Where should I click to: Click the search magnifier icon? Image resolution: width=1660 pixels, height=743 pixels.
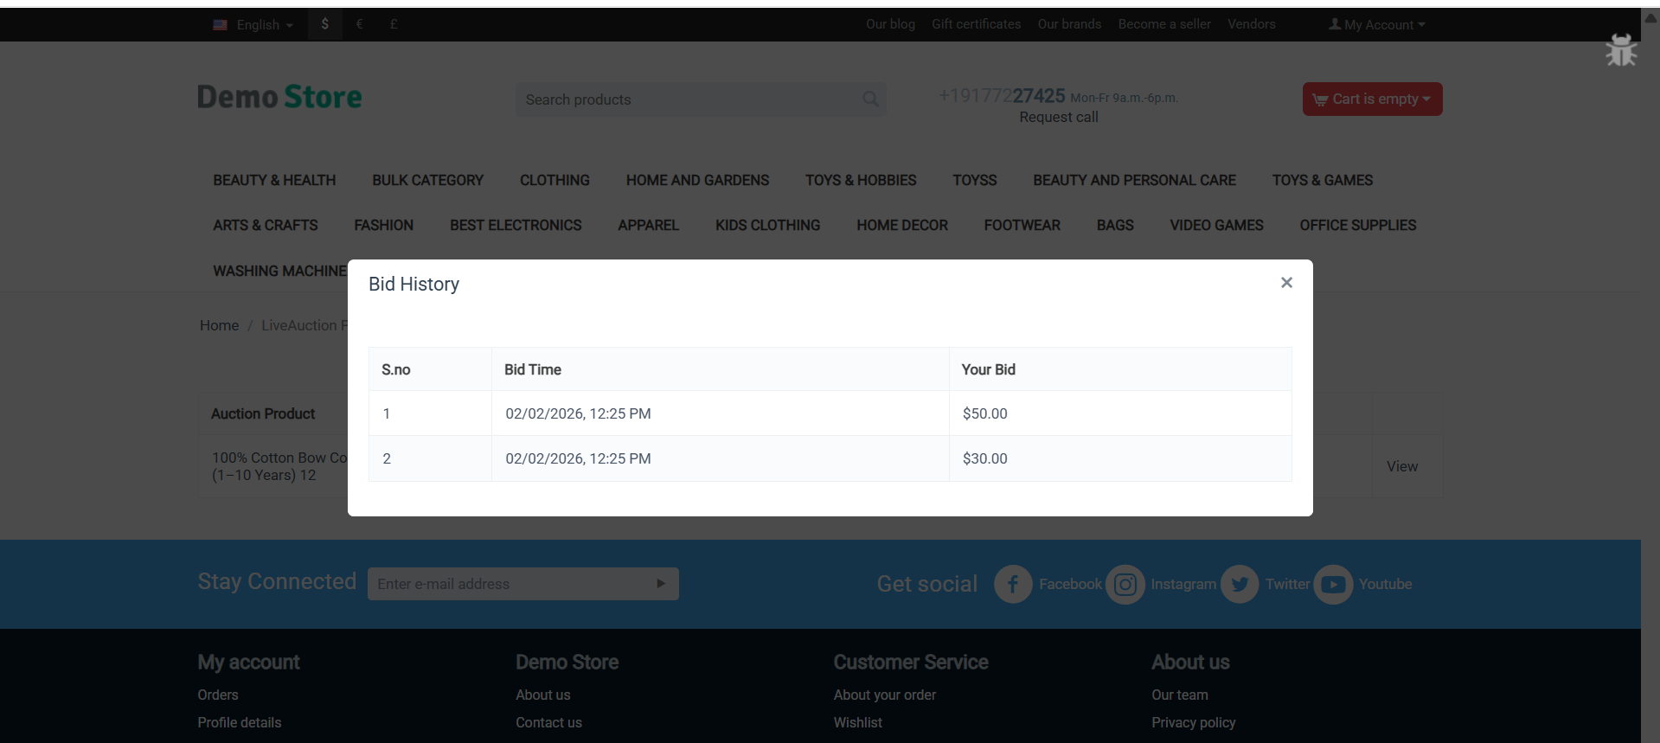point(870,99)
